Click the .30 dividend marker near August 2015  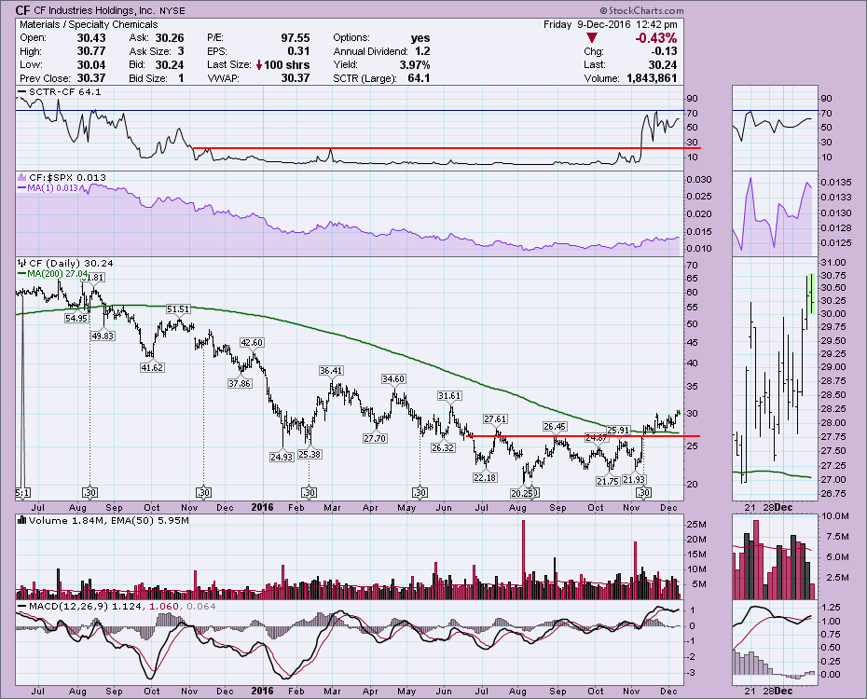[x=90, y=492]
